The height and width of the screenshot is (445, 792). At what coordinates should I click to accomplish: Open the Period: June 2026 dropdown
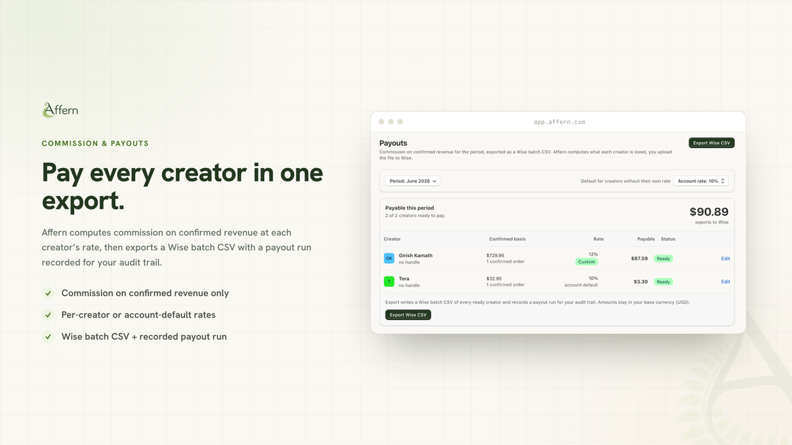pyautogui.click(x=413, y=181)
